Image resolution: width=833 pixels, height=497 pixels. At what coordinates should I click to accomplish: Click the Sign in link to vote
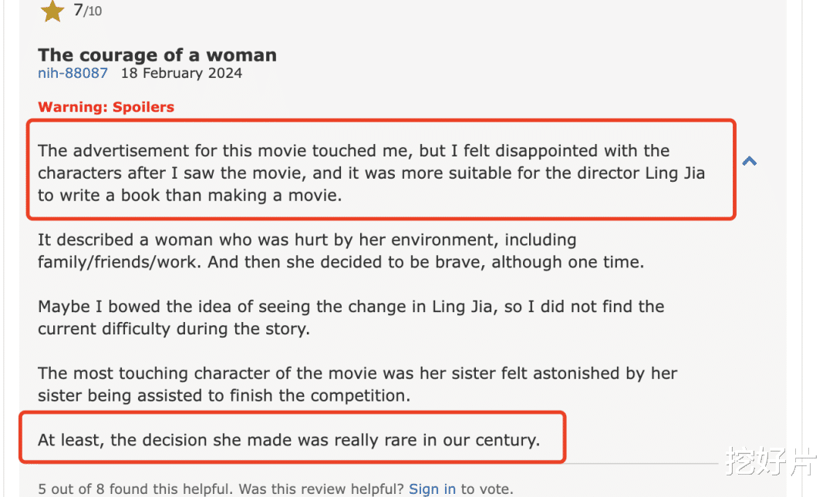pos(432,489)
